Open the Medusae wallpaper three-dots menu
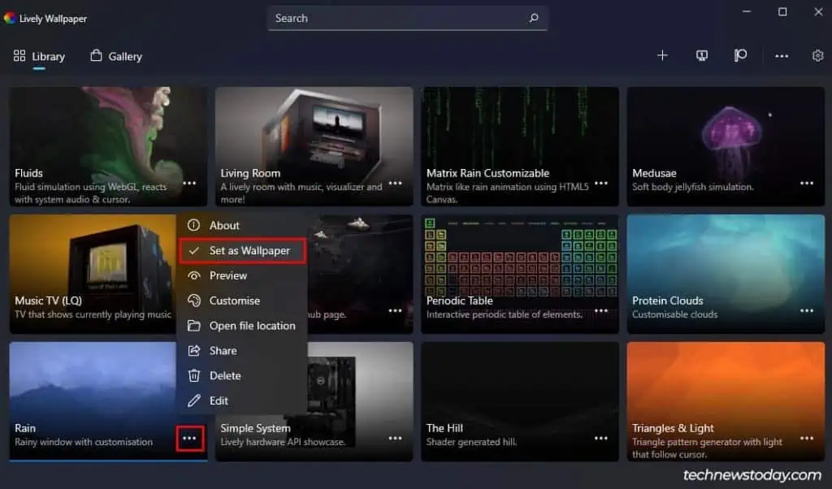The image size is (832, 489). pos(807,183)
